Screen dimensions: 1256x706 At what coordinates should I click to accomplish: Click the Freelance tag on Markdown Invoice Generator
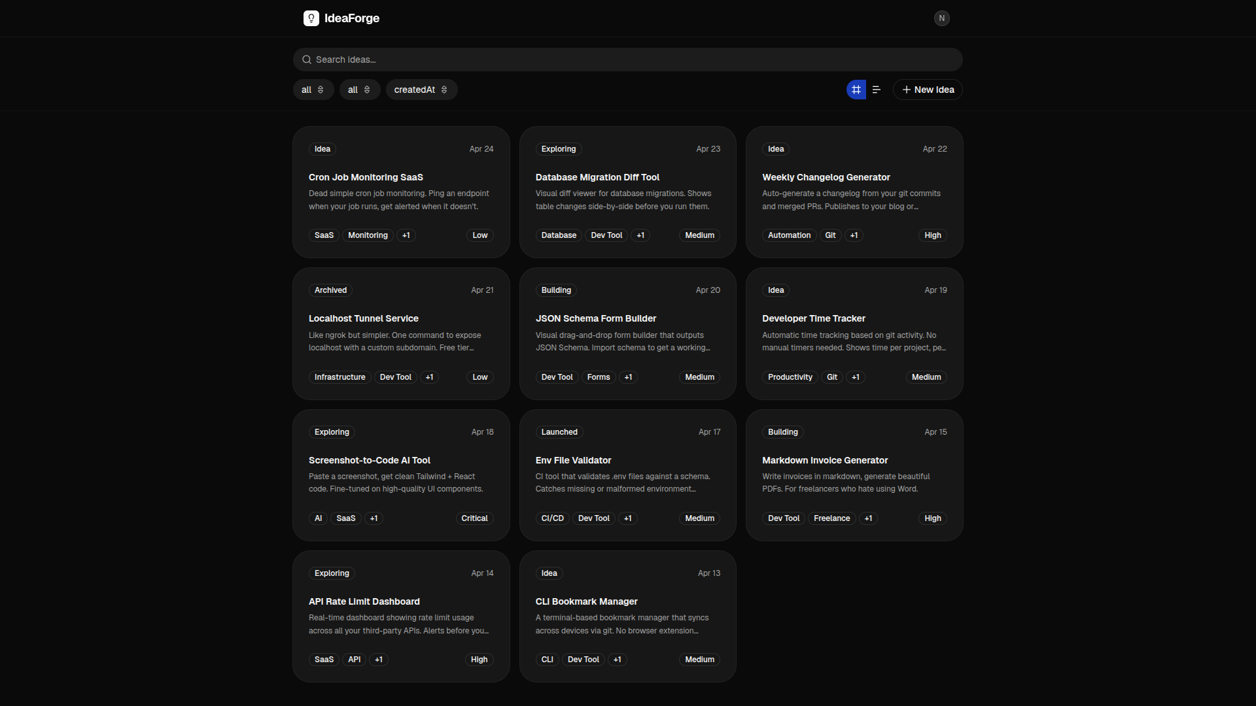831,518
